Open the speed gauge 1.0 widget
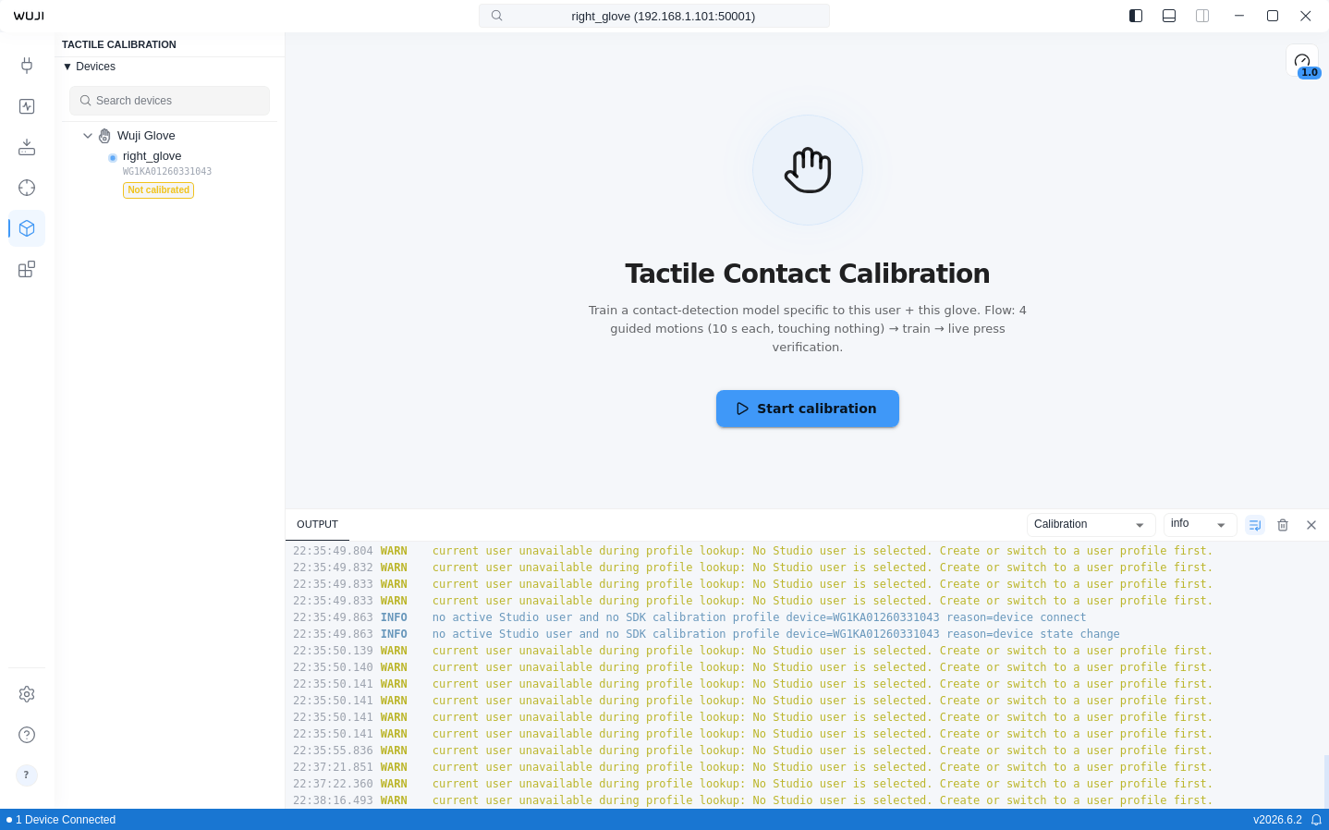This screenshot has height=830, width=1329. [1302, 62]
